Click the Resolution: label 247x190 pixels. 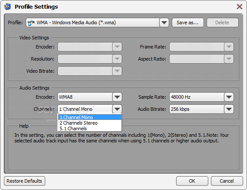43,59
